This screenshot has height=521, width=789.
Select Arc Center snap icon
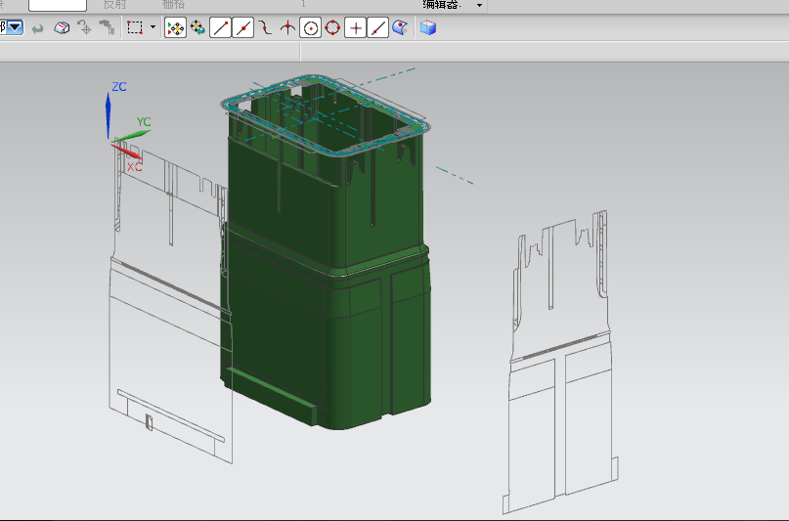(311, 28)
